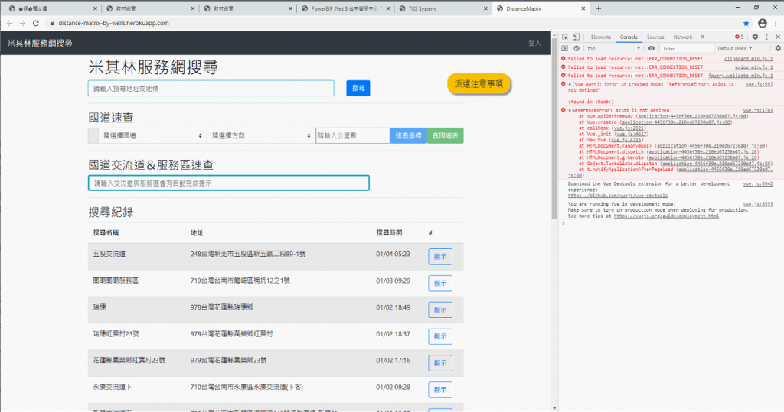Open the 請選擇國道 dropdown
This screenshot has width=784, height=412.
click(152, 135)
